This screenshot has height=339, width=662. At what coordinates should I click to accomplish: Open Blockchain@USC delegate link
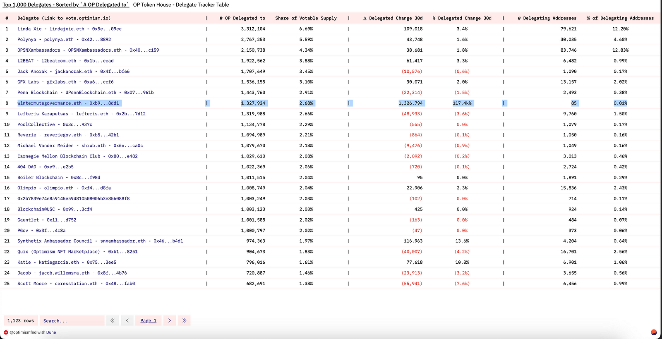(55, 210)
